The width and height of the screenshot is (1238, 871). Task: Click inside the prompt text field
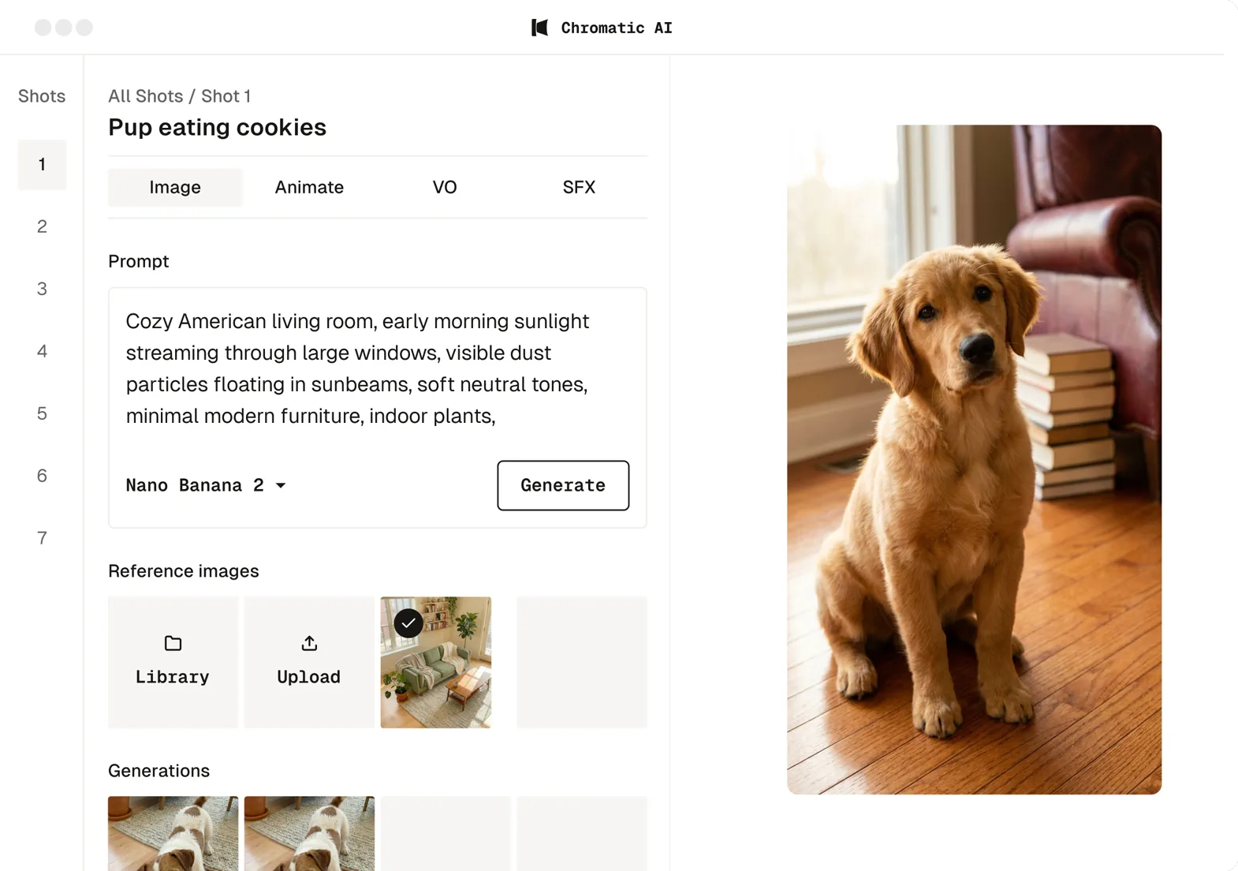click(x=377, y=368)
